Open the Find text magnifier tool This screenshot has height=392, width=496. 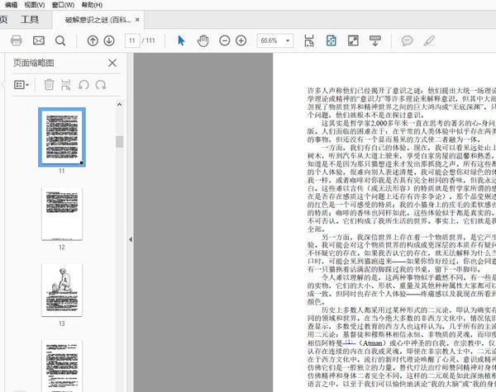(x=60, y=40)
